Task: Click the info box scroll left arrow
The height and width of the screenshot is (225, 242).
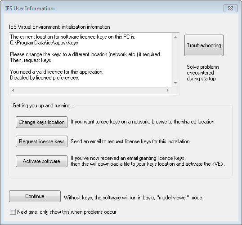Action: 13,90
